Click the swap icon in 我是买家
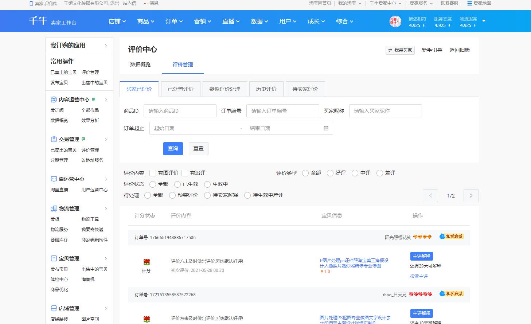The image size is (531, 324). pyautogui.click(x=390, y=50)
